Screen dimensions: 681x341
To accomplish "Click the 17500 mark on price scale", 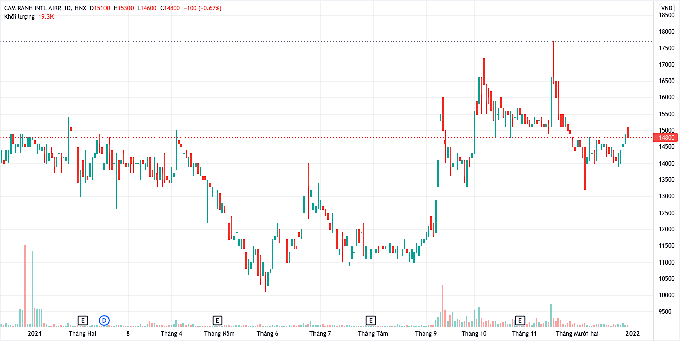I will tap(667, 48).
